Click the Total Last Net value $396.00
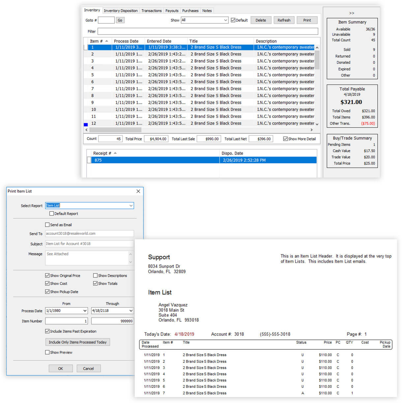The height and width of the screenshot is (403, 402). (x=261, y=139)
